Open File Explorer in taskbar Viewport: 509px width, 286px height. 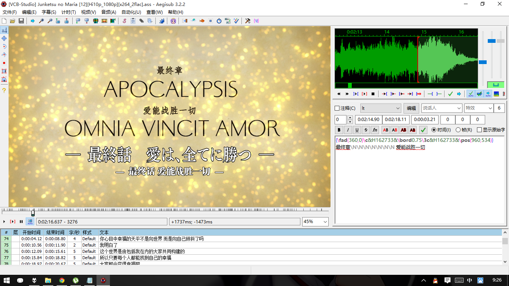point(48,280)
